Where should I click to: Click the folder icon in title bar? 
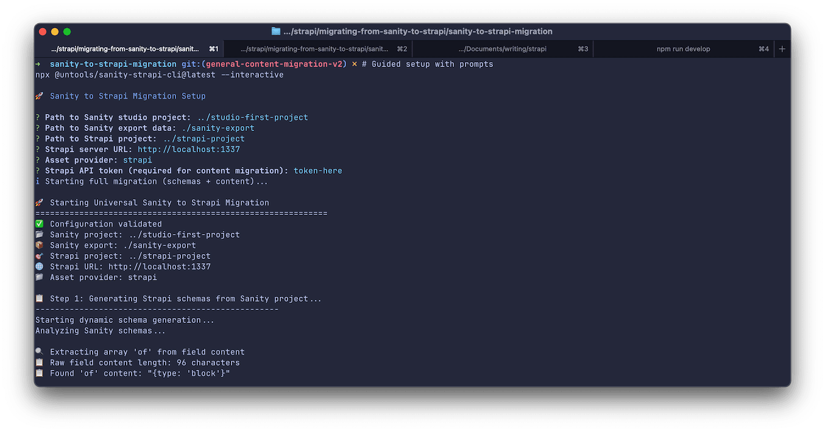click(x=276, y=31)
